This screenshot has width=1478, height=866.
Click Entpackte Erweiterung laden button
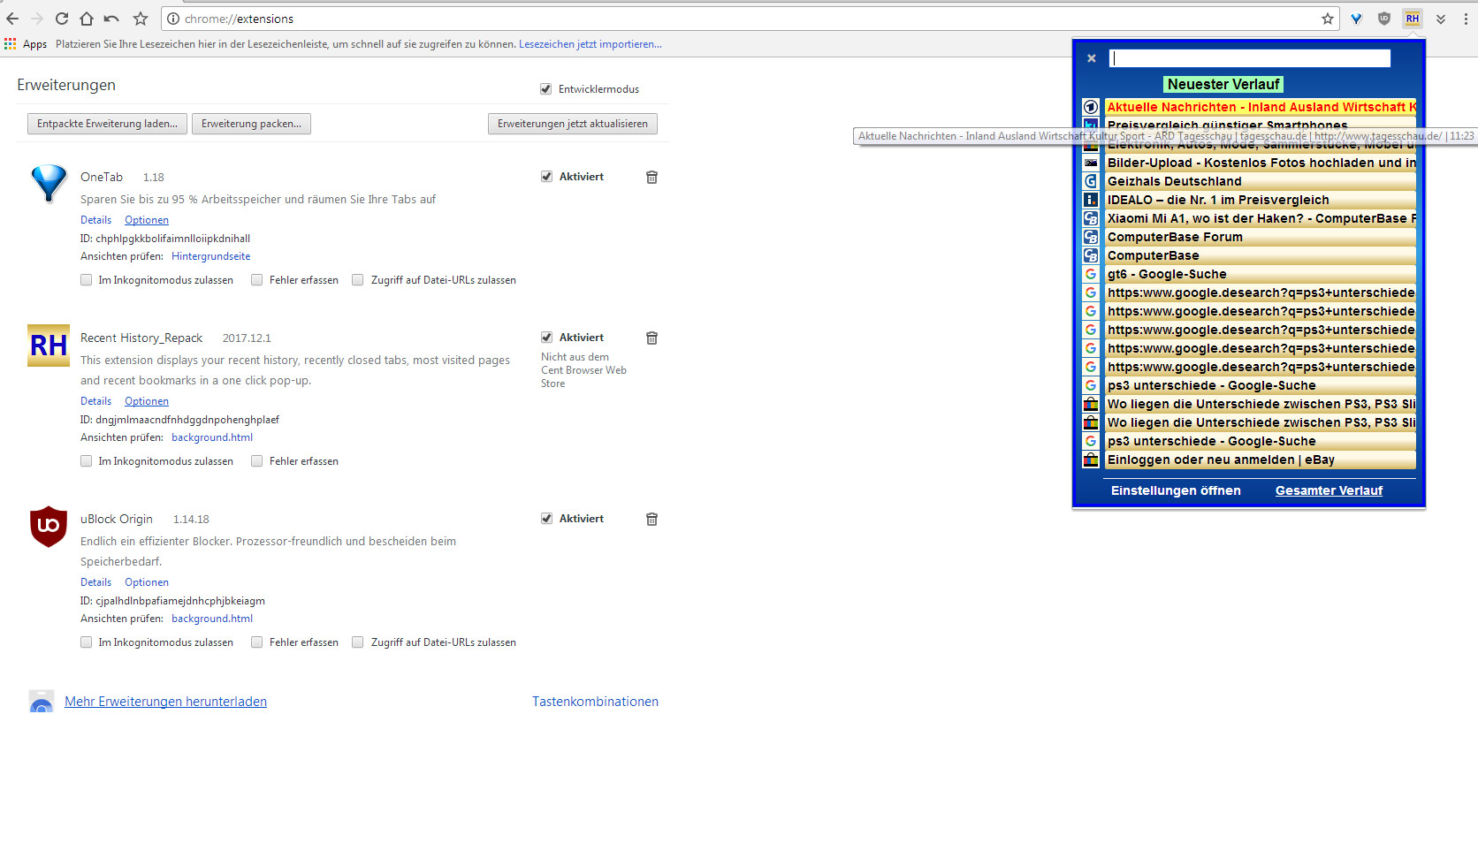[x=107, y=124]
